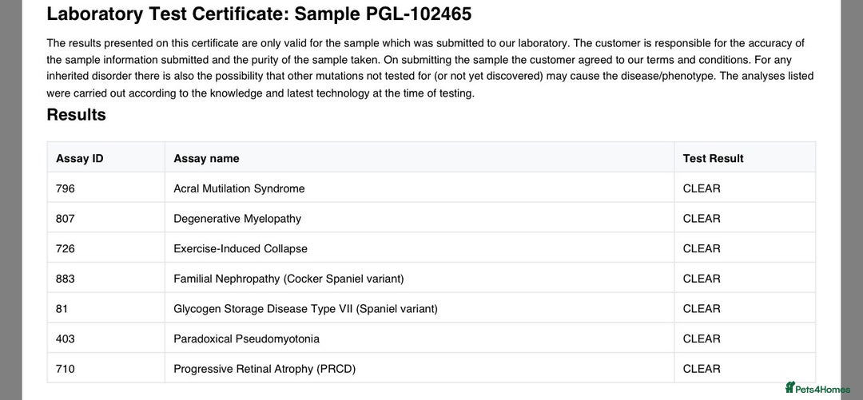
Task: Click the Paradoxical Pseudomyotonia assay name
Action: (246, 339)
